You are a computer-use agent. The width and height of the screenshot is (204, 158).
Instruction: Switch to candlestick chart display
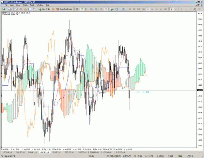click(x=82, y=9)
